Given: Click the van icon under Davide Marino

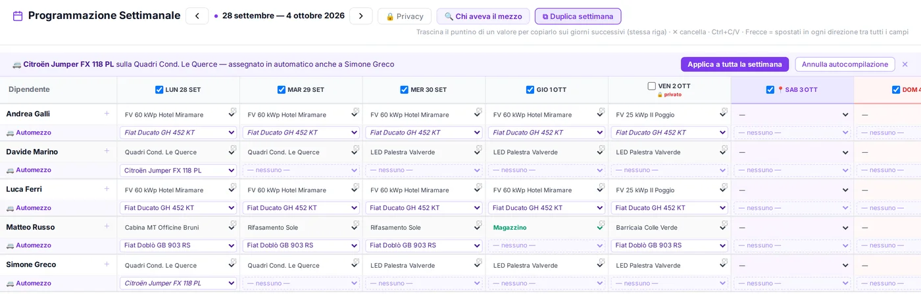Looking at the screenshot, I should click(x=10, y=170).
